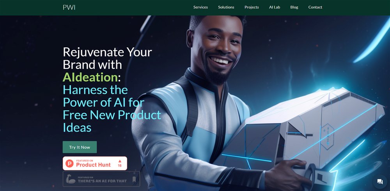Open the Solutions menu item

point(226,7)
